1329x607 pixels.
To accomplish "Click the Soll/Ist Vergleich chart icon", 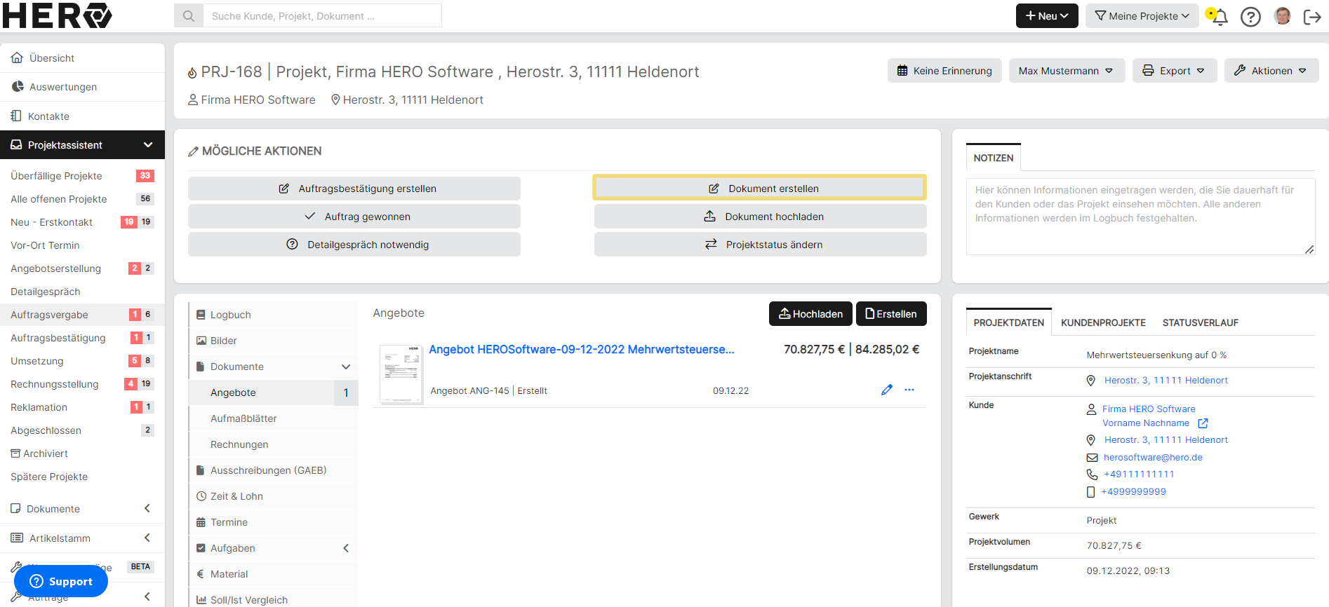I will (x=201, y=600).
